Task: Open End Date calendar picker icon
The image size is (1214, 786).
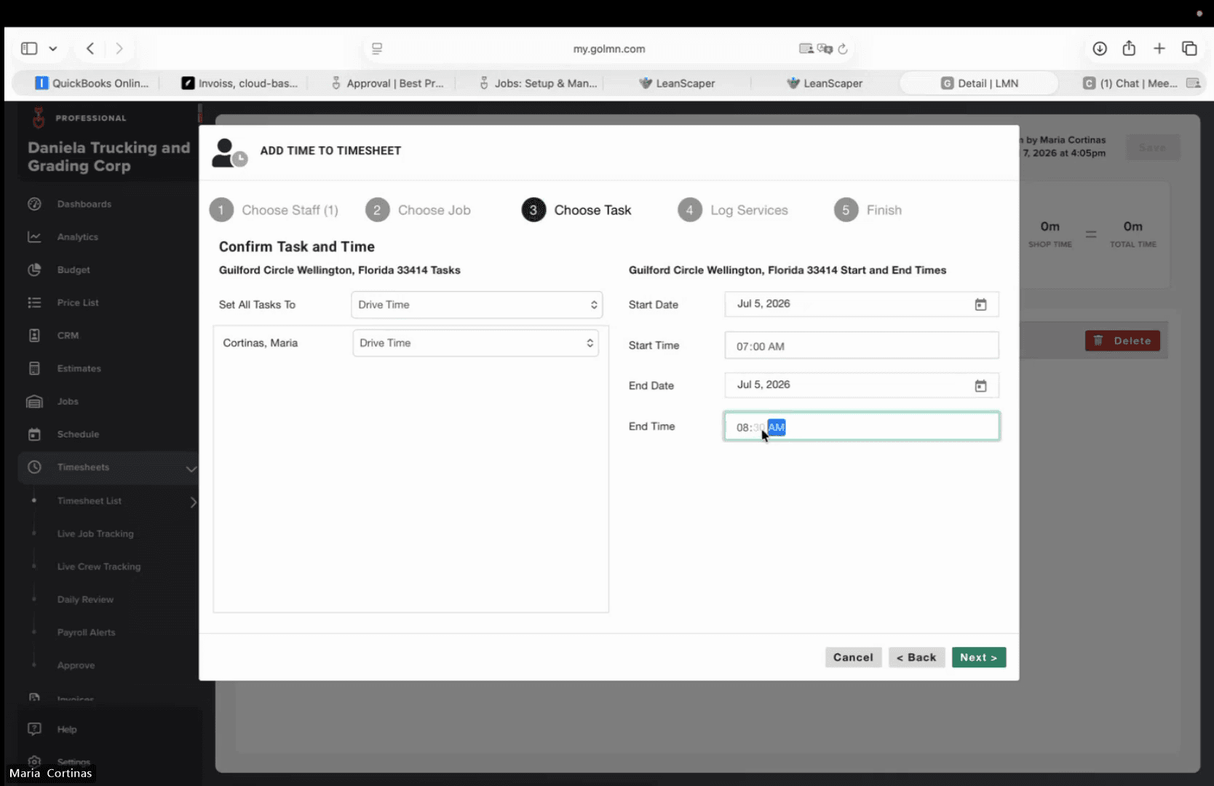Action: (x=980, y=386)
